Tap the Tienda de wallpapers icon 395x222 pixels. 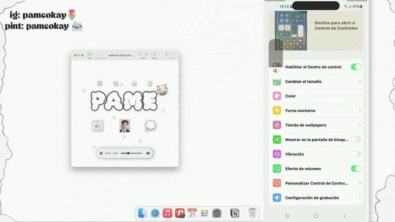pyautogui.click(x=277, y=125)
